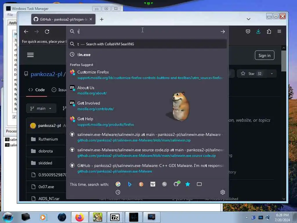This screenshot has height=223, width=297.
Task: Open the Firefox downloads panel
Action: pos(258,31)
